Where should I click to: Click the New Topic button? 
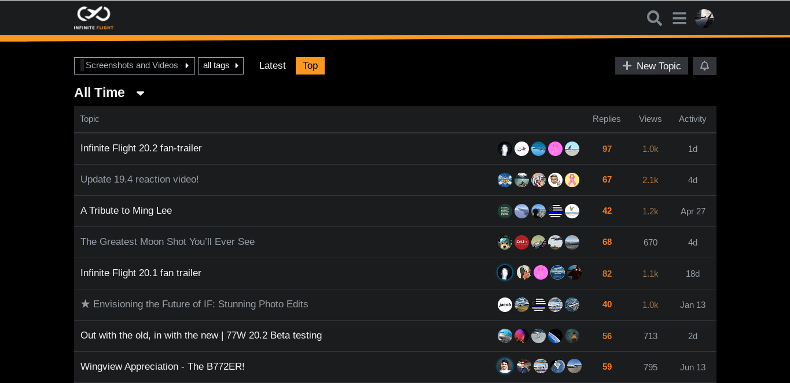pos(652,66)
